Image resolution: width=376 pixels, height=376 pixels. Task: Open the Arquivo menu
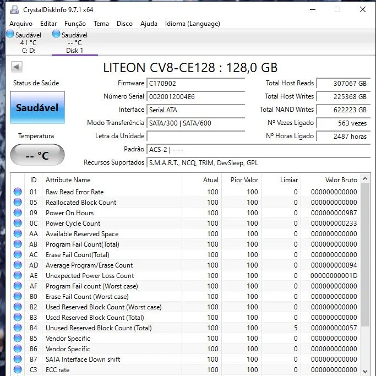tap(21, 24)
